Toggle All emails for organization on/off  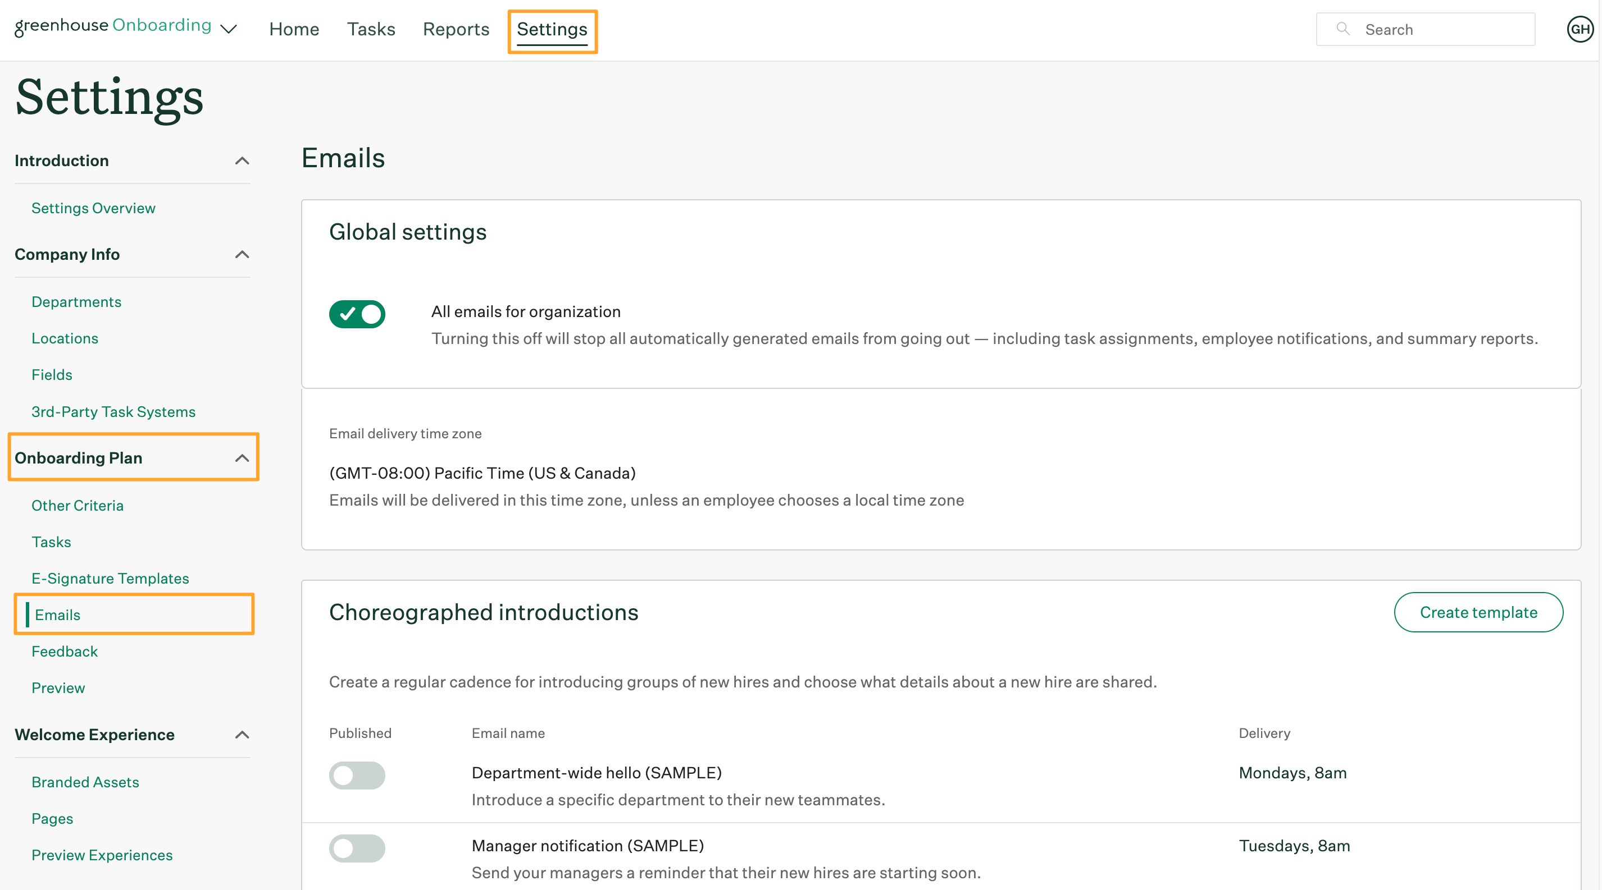click(357, 313)
